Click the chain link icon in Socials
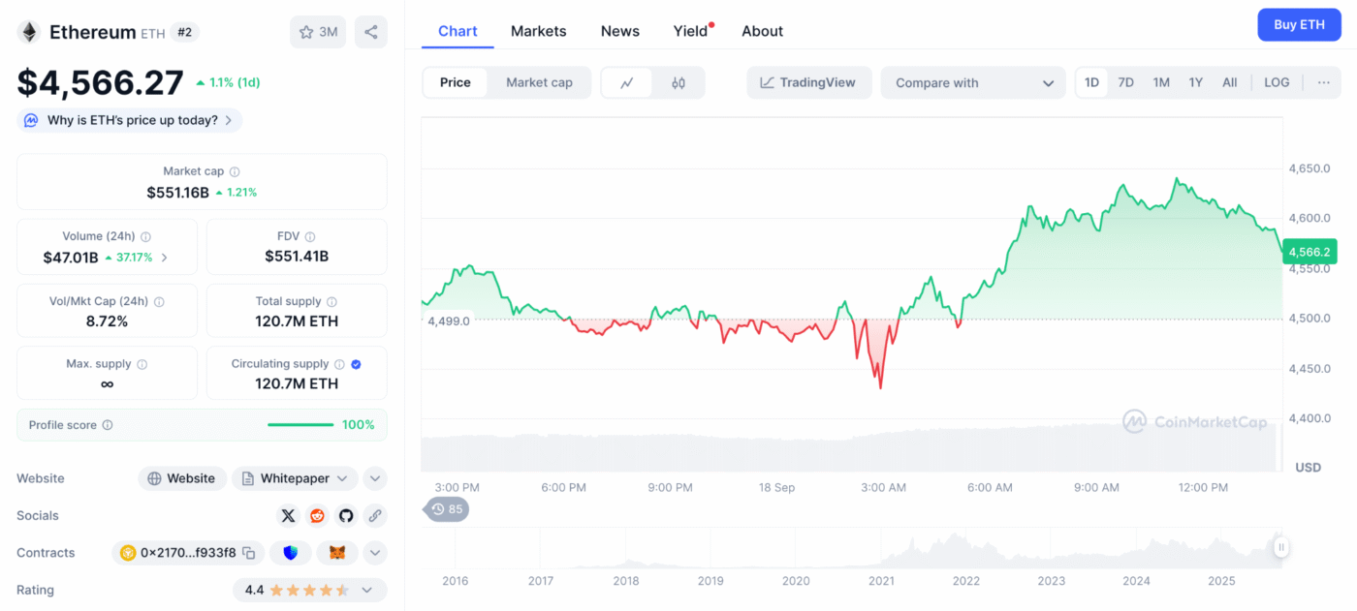This screenshot has height=611, width=1357. (x=375, y=515)
